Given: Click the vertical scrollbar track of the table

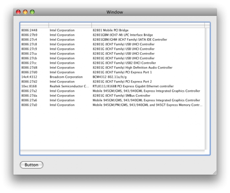Looking at the screenshot, I should tap(207, 89).
